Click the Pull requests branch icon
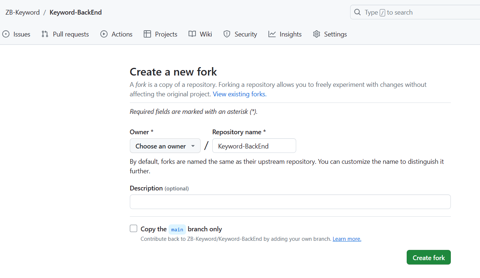480x278 pixels. 45,34
